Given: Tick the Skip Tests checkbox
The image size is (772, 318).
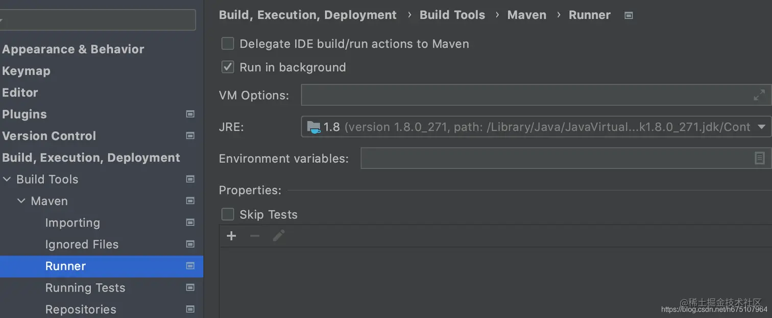Looking at the screenshot, I should click(x=228, y=214).
